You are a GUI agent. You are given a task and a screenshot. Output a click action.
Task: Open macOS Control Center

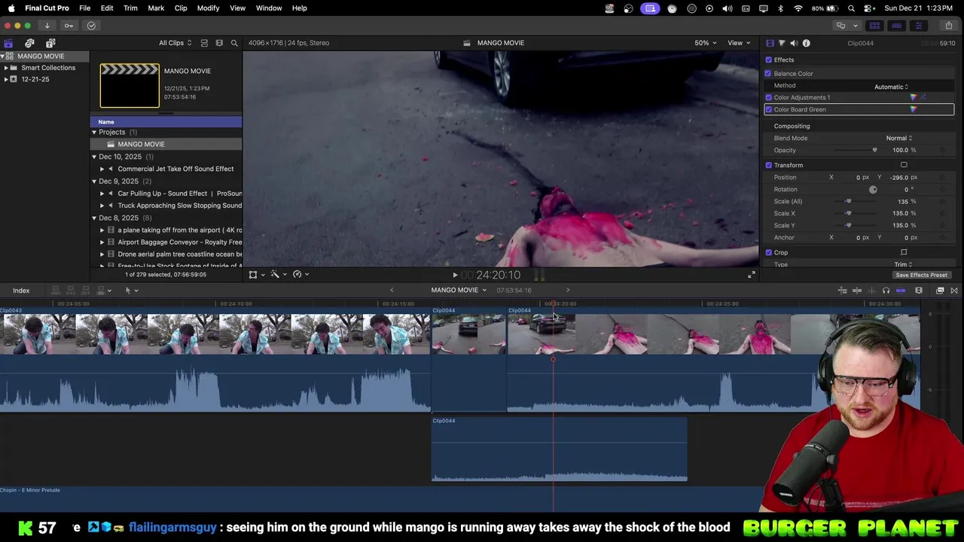868,8
